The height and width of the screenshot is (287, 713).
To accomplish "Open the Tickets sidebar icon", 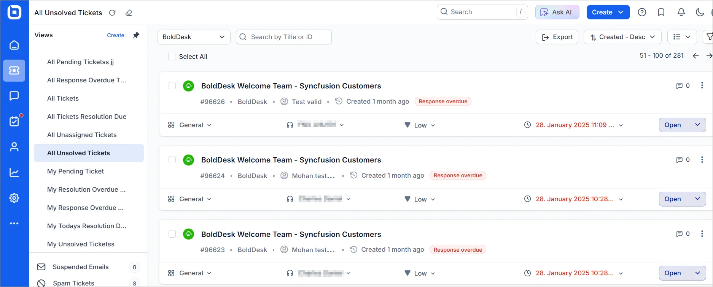I will (14, 71).
